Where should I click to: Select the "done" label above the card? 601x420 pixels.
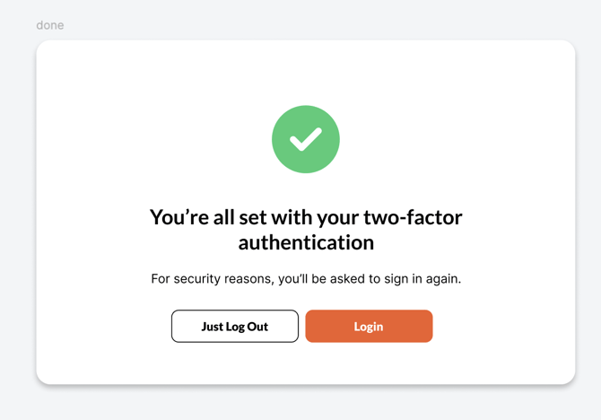50,25
